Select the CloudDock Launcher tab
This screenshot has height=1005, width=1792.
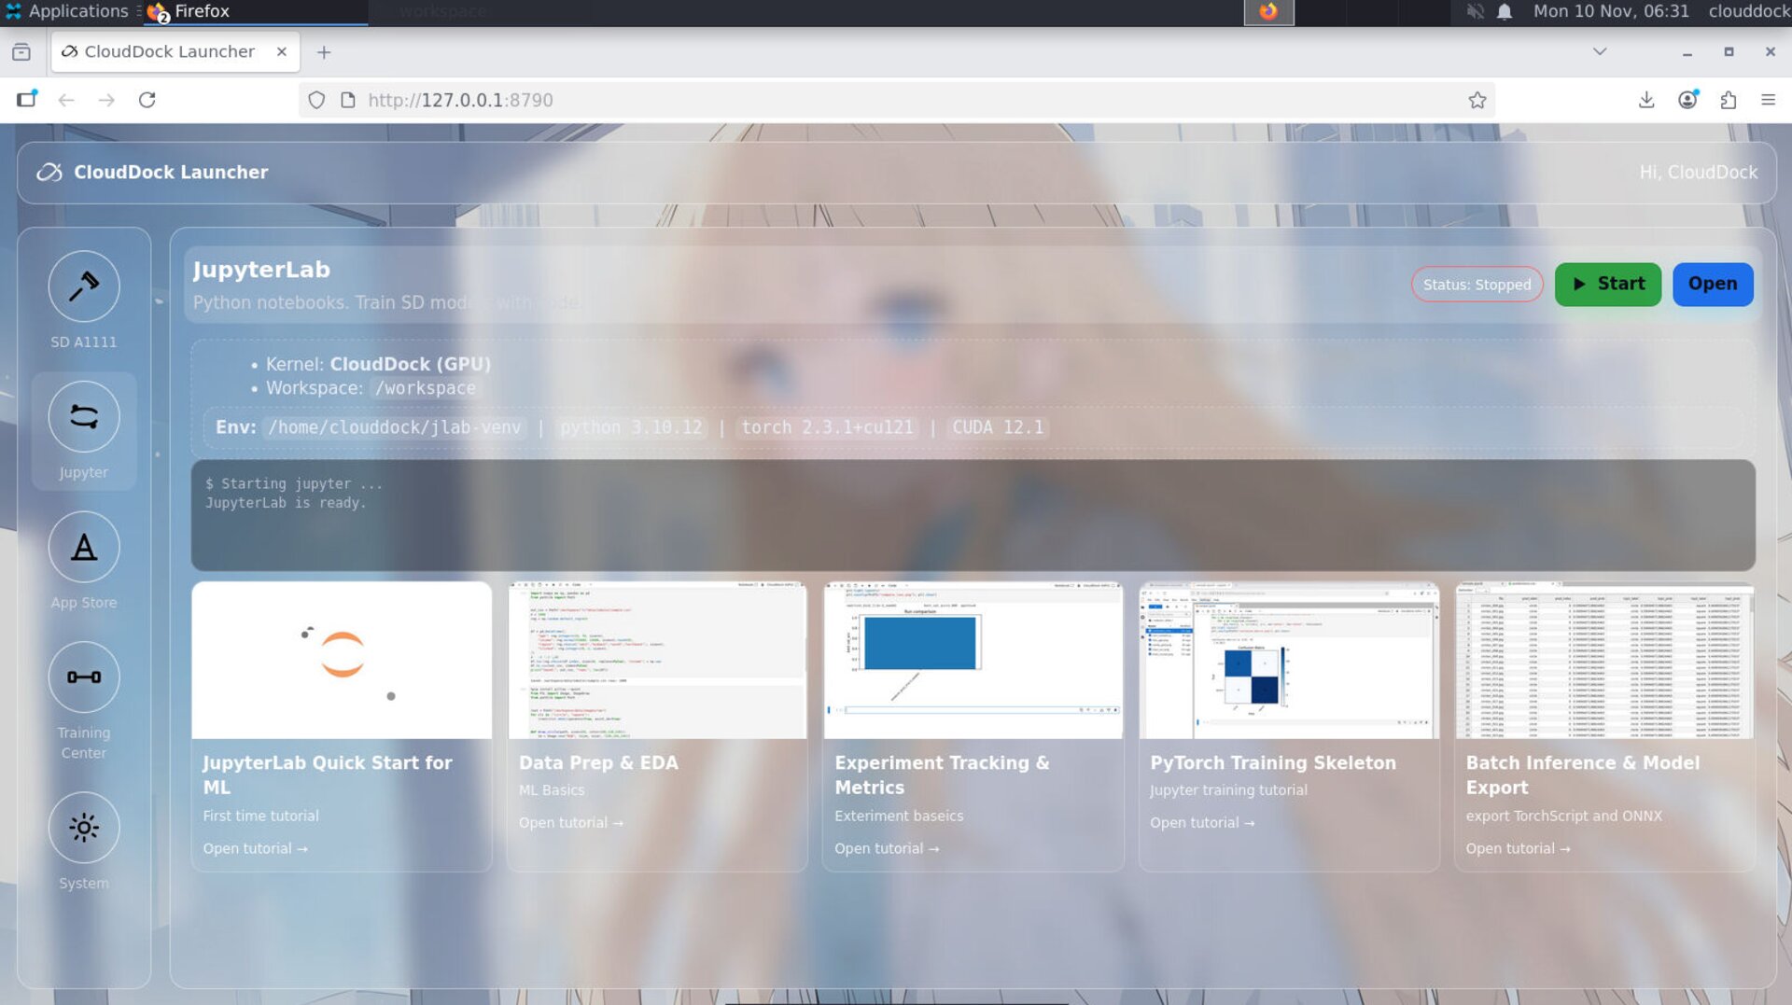tap(170, 52)
